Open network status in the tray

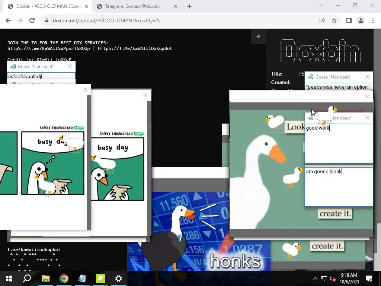[324, 279]
